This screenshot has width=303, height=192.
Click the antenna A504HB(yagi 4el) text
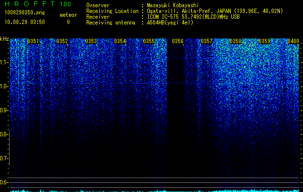(170, 23)
